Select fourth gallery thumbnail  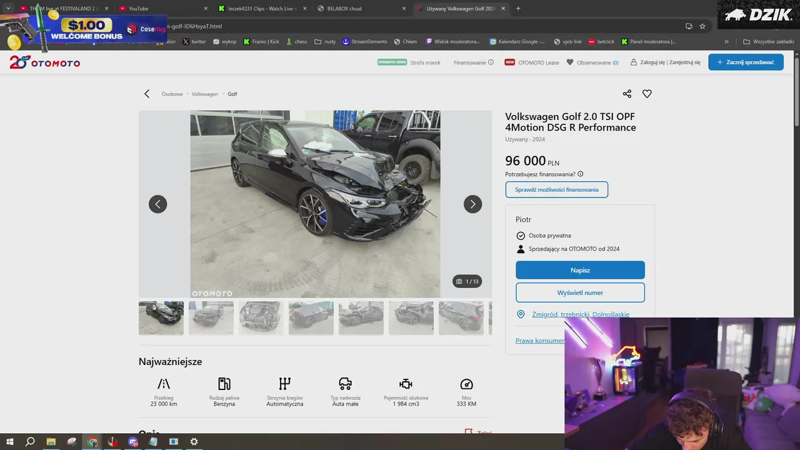pos(311,318)
